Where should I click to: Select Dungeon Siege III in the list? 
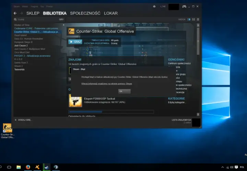[x=23, y=42]
